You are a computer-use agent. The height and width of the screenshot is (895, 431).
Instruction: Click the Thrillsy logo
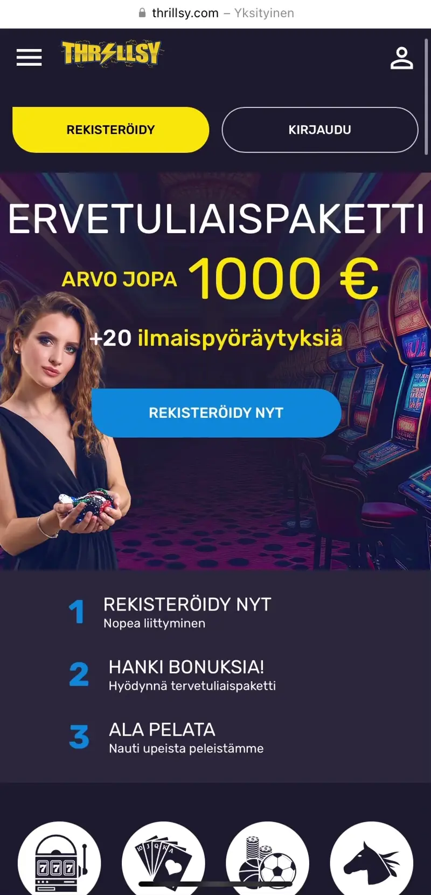click(x=112, y=53)
